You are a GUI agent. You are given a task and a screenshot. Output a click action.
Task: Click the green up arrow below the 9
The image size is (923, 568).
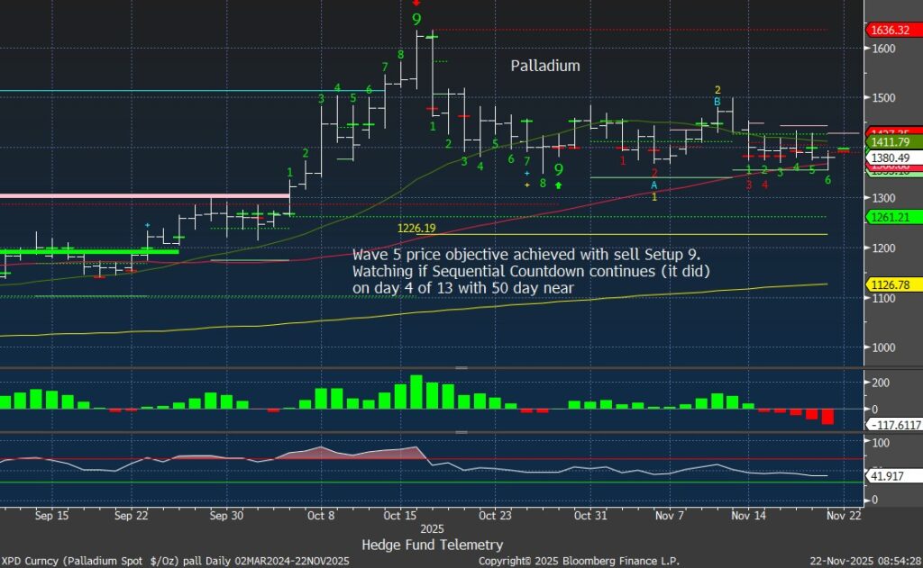[x=559, y=185]
